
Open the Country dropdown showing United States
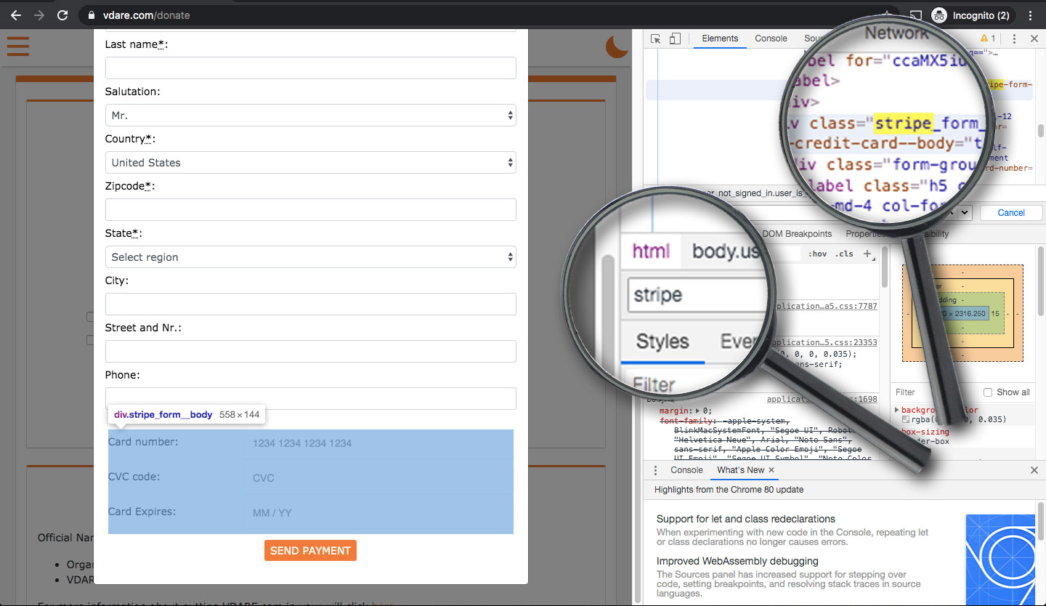click(x=311, y=163)
